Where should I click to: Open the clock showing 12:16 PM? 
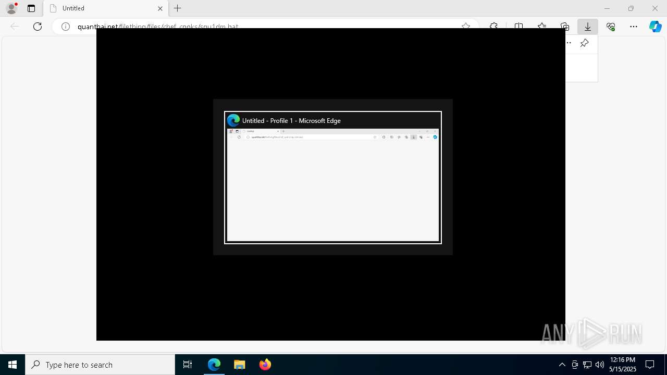[623, 365]
